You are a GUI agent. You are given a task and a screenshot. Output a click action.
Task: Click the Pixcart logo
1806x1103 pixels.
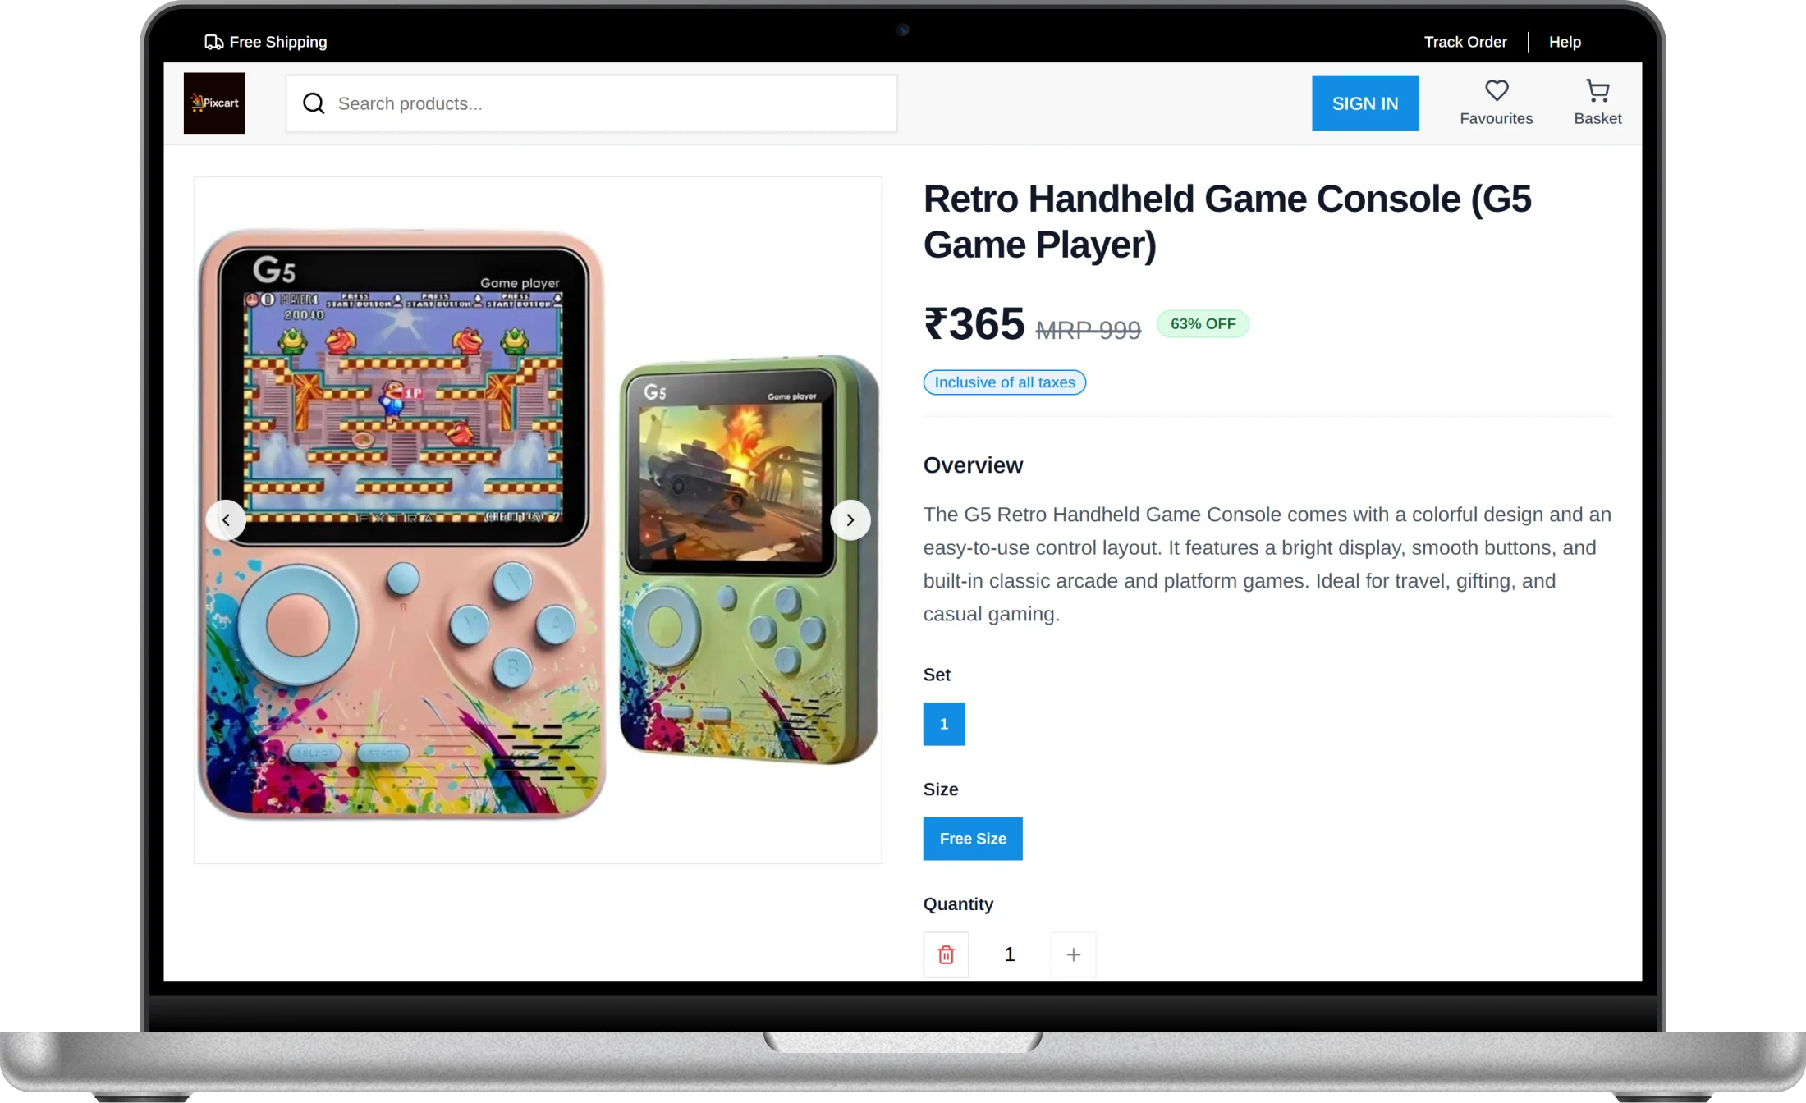[x=214, y=103]
